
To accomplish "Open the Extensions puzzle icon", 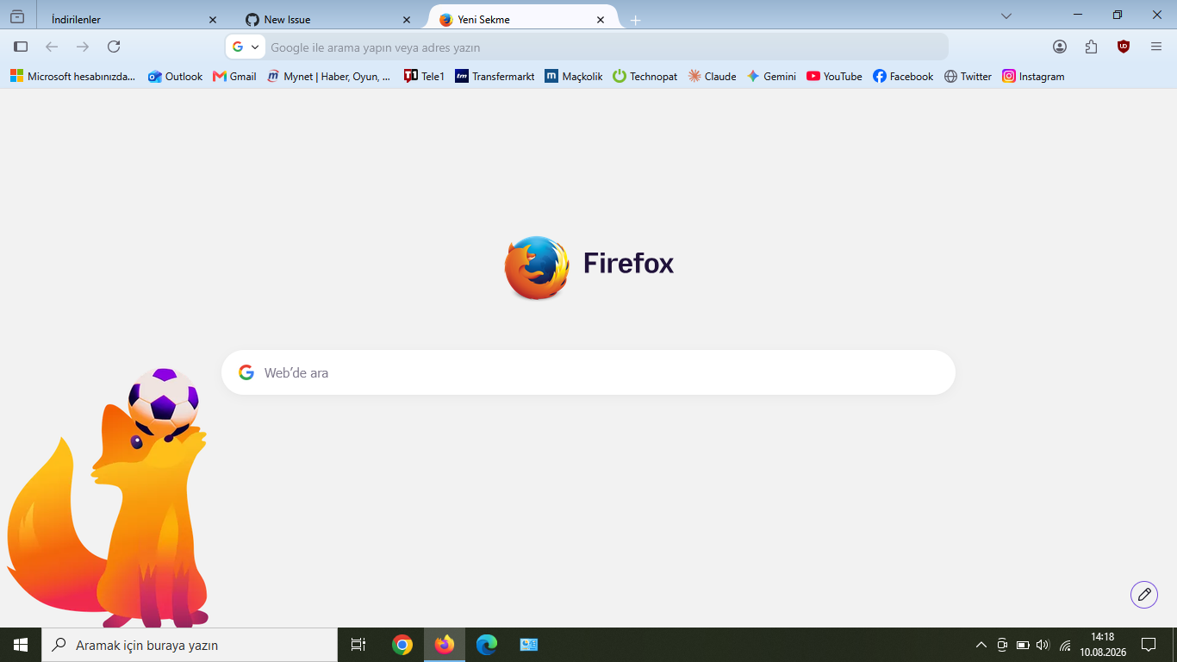I will pyautogui.click(x=1092, y=47).
